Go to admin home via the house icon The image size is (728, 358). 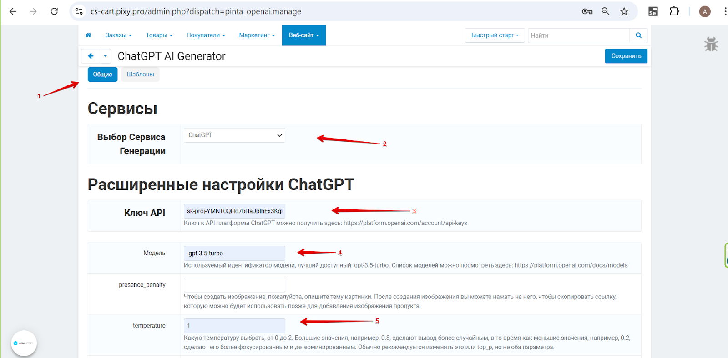(x=88, y=35)
